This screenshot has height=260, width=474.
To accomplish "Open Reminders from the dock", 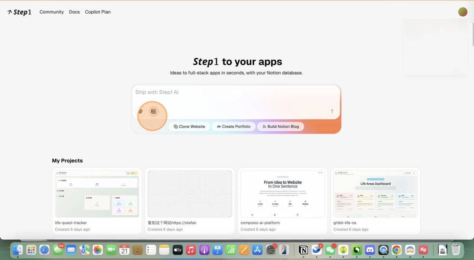I will click(x=151, y=250).
